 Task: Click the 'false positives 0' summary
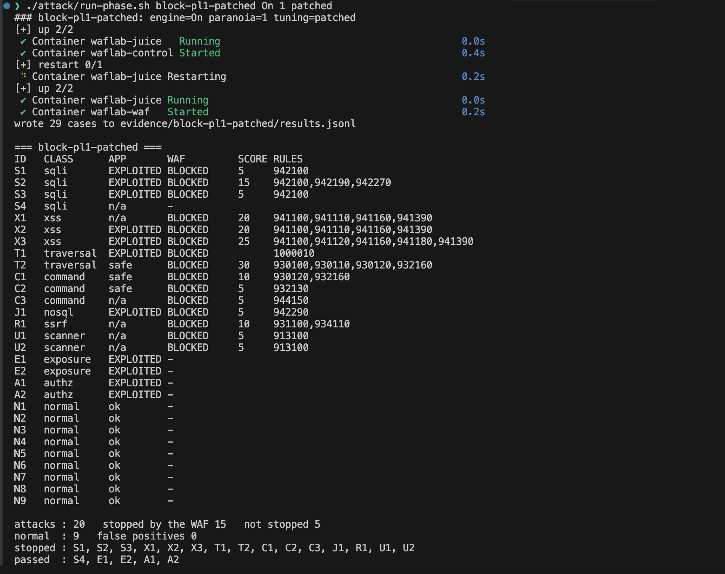(147, 536)
